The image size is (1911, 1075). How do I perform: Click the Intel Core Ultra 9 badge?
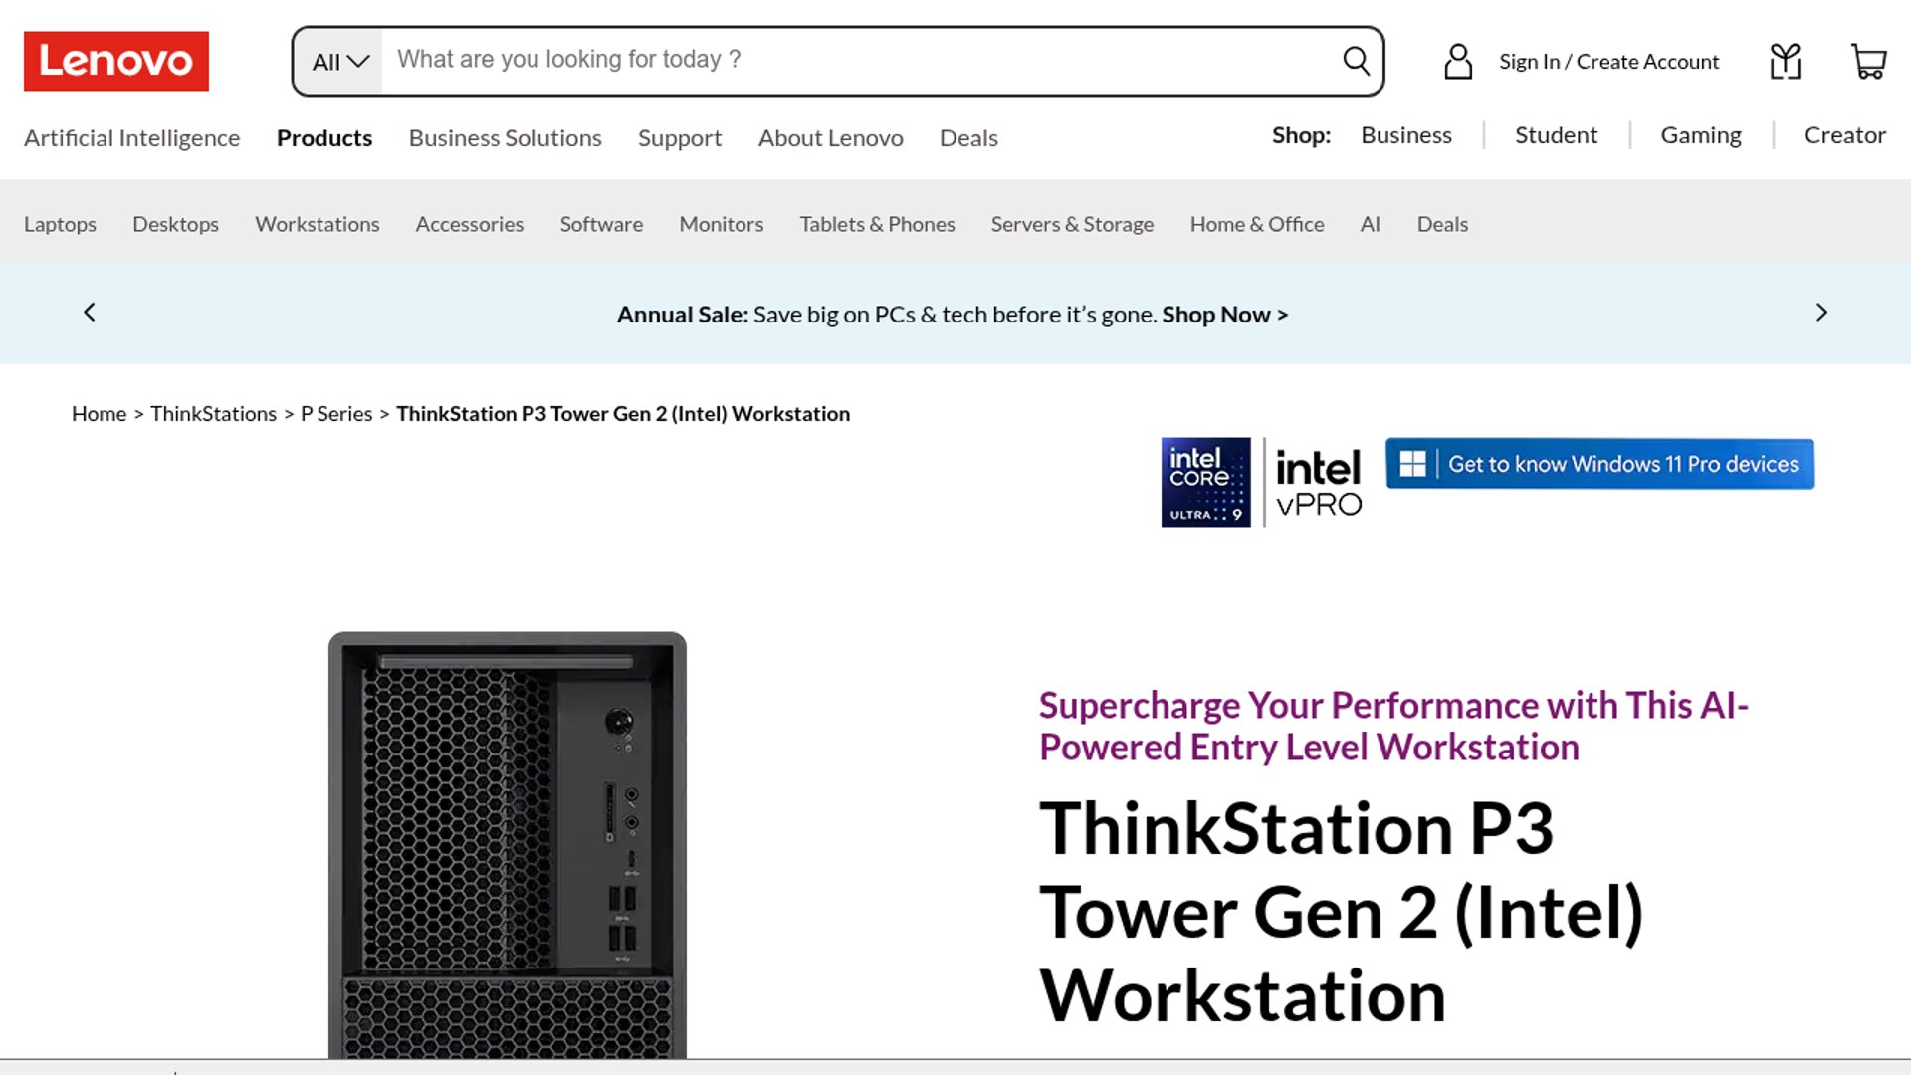1205,482
